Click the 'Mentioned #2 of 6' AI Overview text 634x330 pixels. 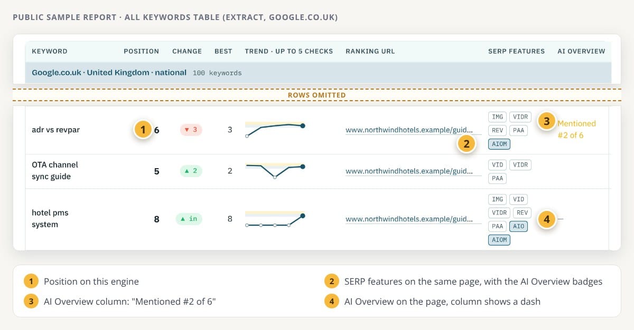576,129
